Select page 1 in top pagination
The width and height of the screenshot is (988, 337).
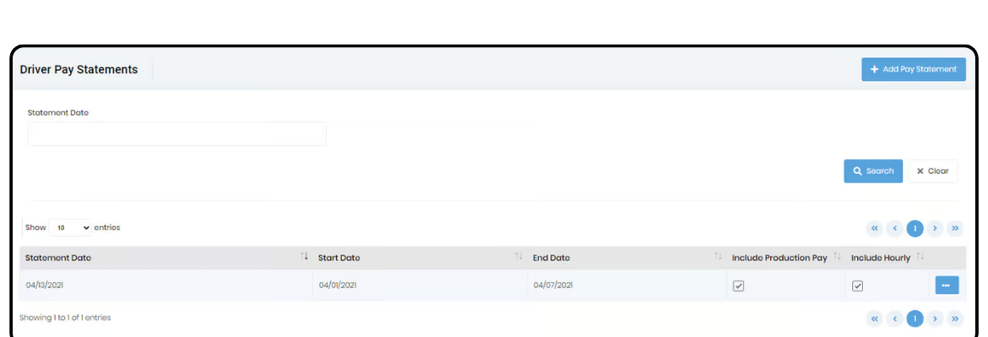pyautogui.click(x=915, y=228)
